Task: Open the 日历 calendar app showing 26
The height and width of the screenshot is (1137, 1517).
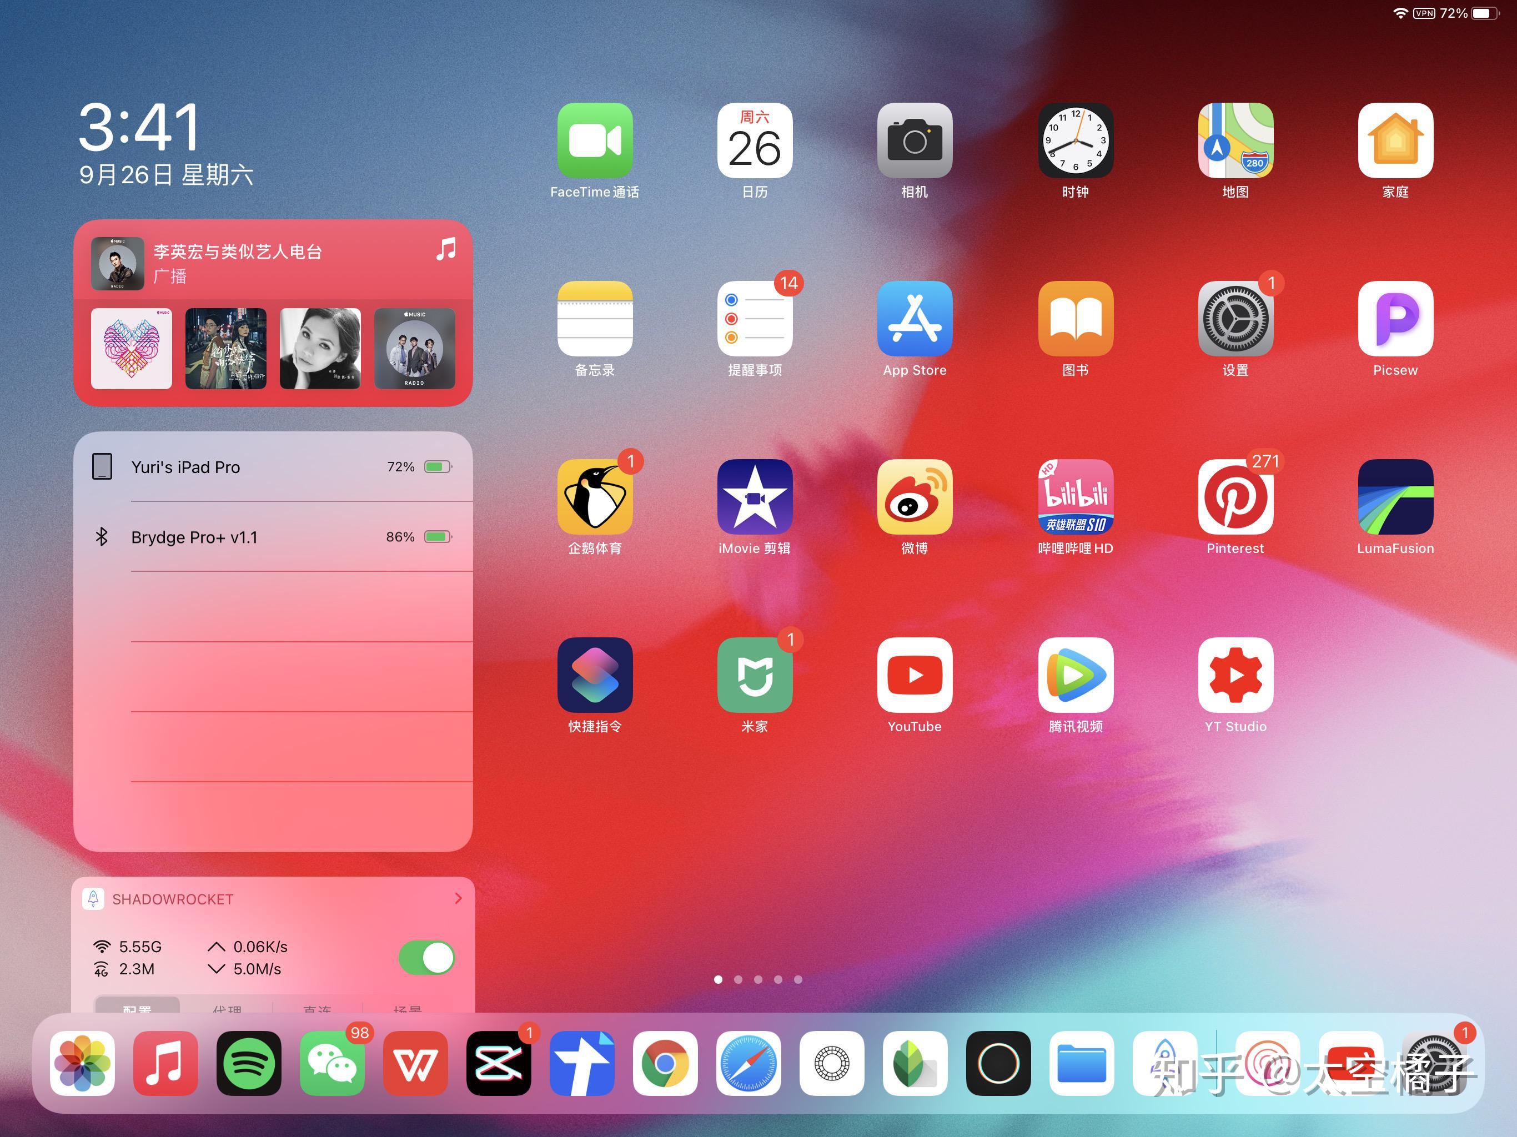Action: click(x=755, y=140)
